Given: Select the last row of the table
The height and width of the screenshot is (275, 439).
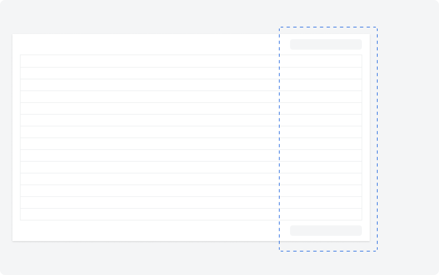Looking at the screenshot, I should 191,214.
